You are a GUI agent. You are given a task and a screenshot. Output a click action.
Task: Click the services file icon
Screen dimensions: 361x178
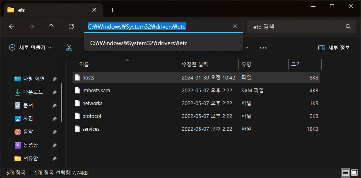click(x=77, y=129)
